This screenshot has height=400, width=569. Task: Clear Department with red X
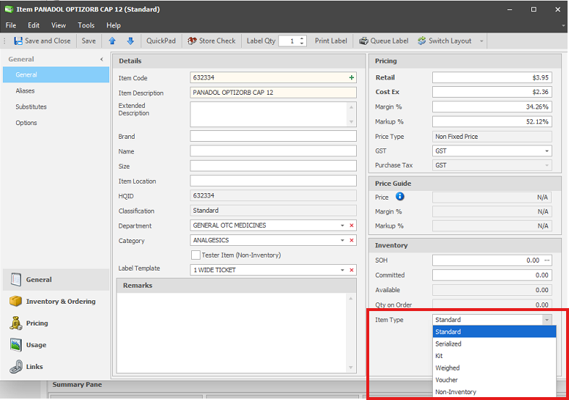point(351,226)
